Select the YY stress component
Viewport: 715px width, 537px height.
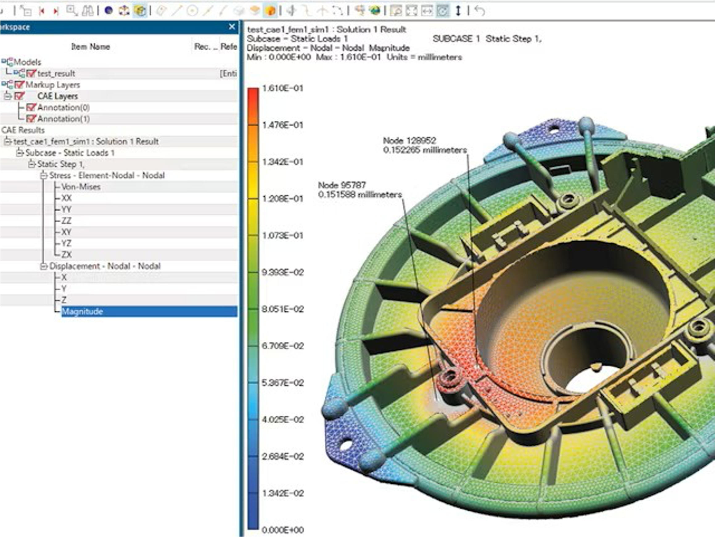[x=66, y=209]
